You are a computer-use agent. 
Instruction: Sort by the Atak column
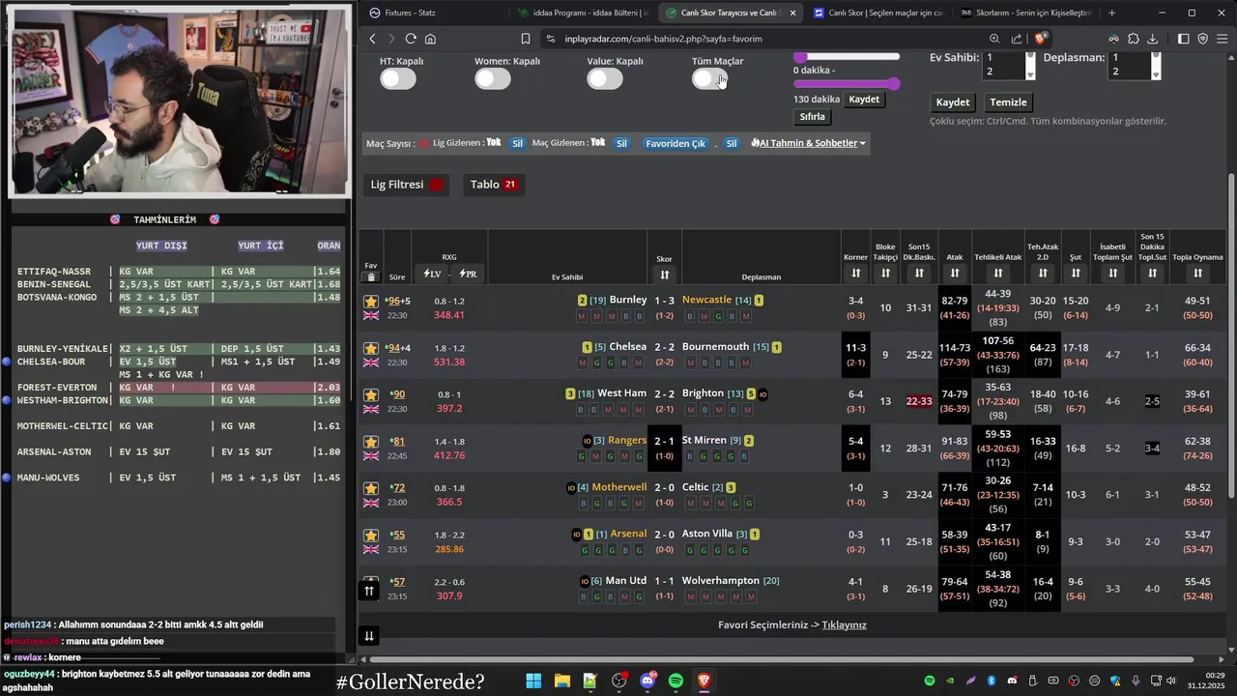tap(955, 275)
